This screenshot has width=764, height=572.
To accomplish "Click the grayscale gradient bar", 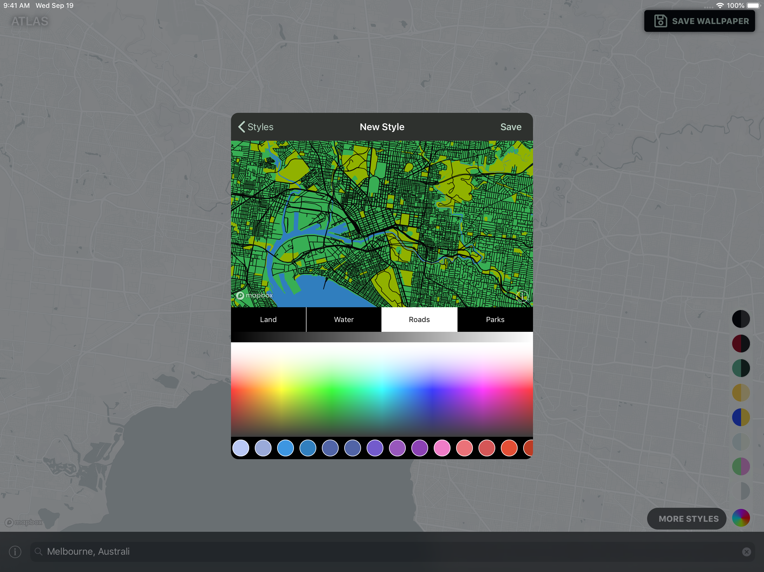I will (x=382, y=337).
